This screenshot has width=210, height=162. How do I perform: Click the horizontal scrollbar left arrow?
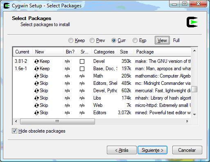pyautogui.click(x=16, y=121)
